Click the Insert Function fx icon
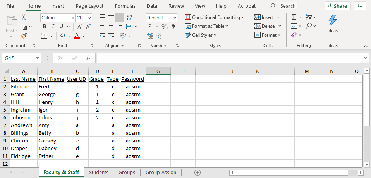 tap(88, 58)
